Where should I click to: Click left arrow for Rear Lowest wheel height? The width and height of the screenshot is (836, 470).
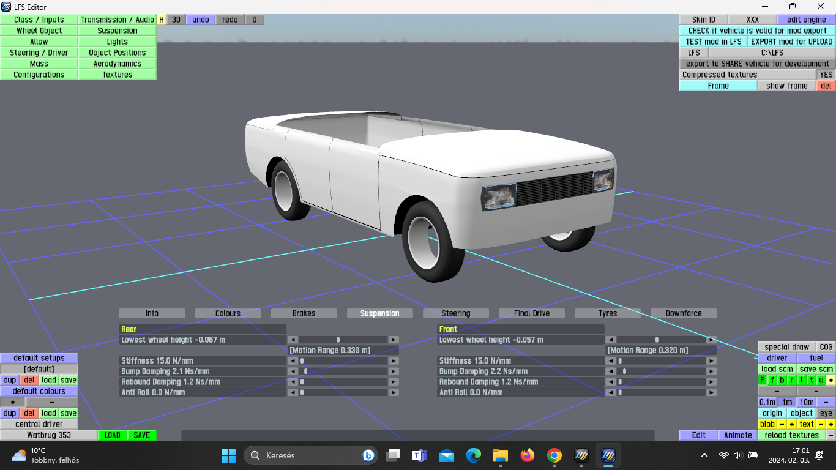tap(293, 340)
